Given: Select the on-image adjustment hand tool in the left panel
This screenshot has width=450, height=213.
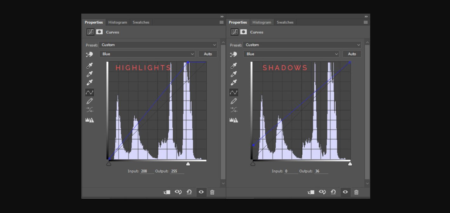Looking at the screenshot, I should [x=90, y=54].
